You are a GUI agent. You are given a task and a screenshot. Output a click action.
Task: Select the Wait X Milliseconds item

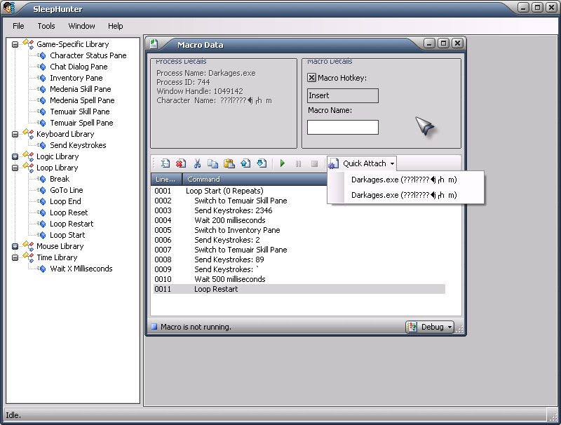(81, 269)
